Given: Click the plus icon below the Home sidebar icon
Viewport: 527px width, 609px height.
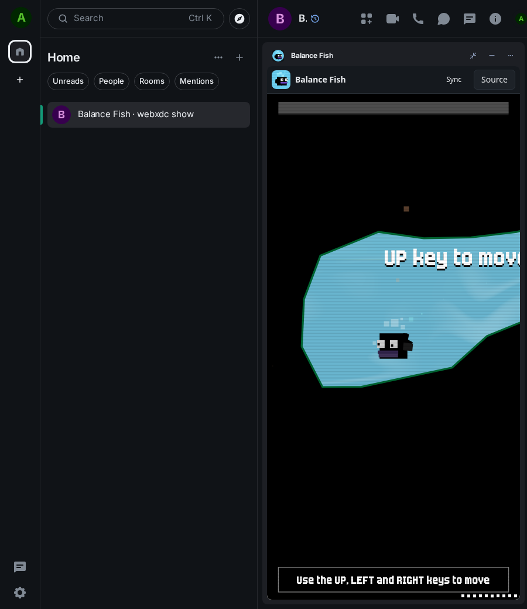Looking at the screenshot, I should (20, 80).
